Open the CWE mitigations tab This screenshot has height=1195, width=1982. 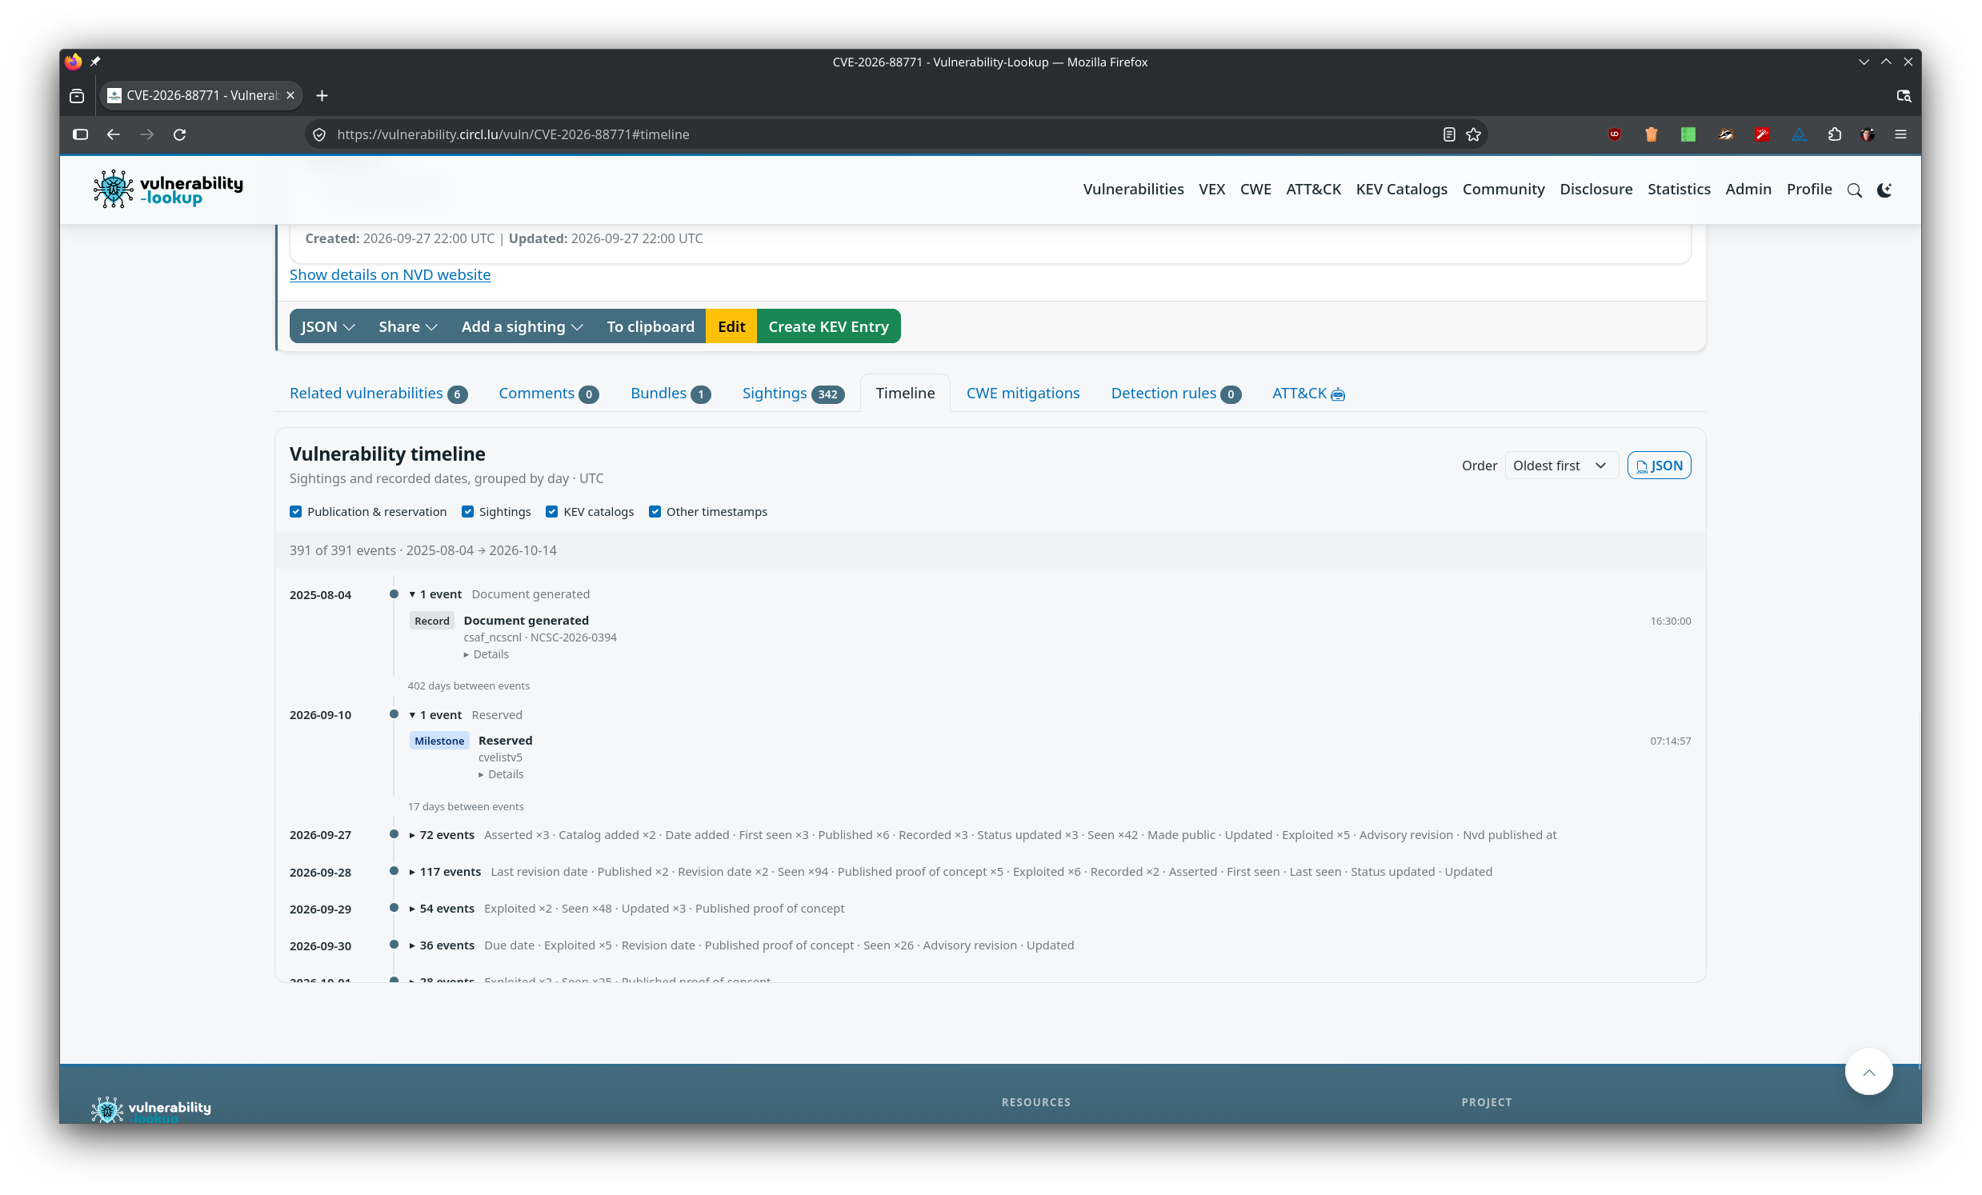point(1023,394)
